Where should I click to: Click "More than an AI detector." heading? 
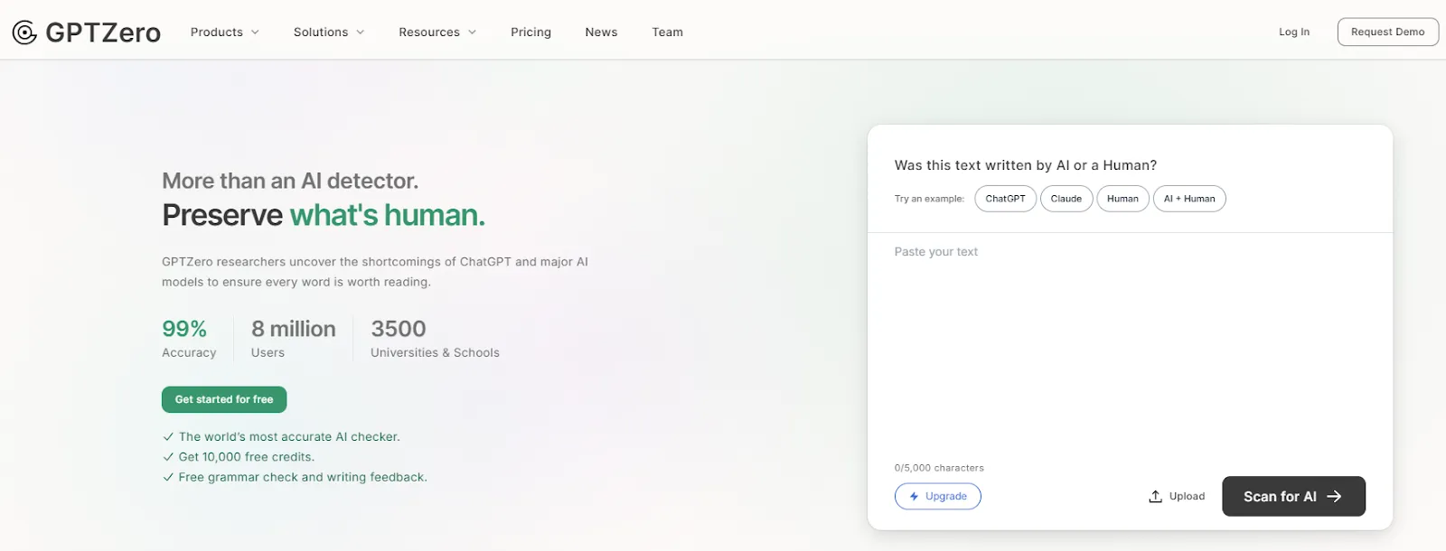[290, 181]
